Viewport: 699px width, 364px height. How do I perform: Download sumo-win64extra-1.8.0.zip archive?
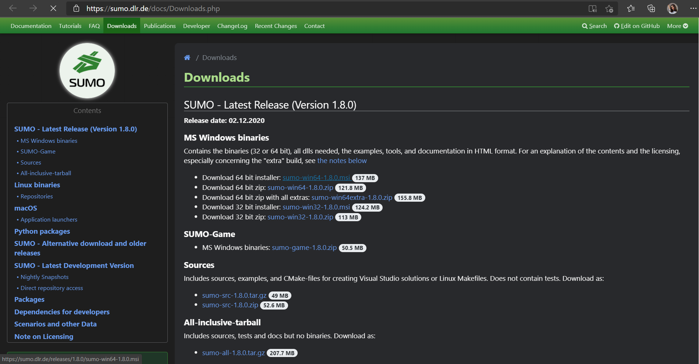coord(352,198)
